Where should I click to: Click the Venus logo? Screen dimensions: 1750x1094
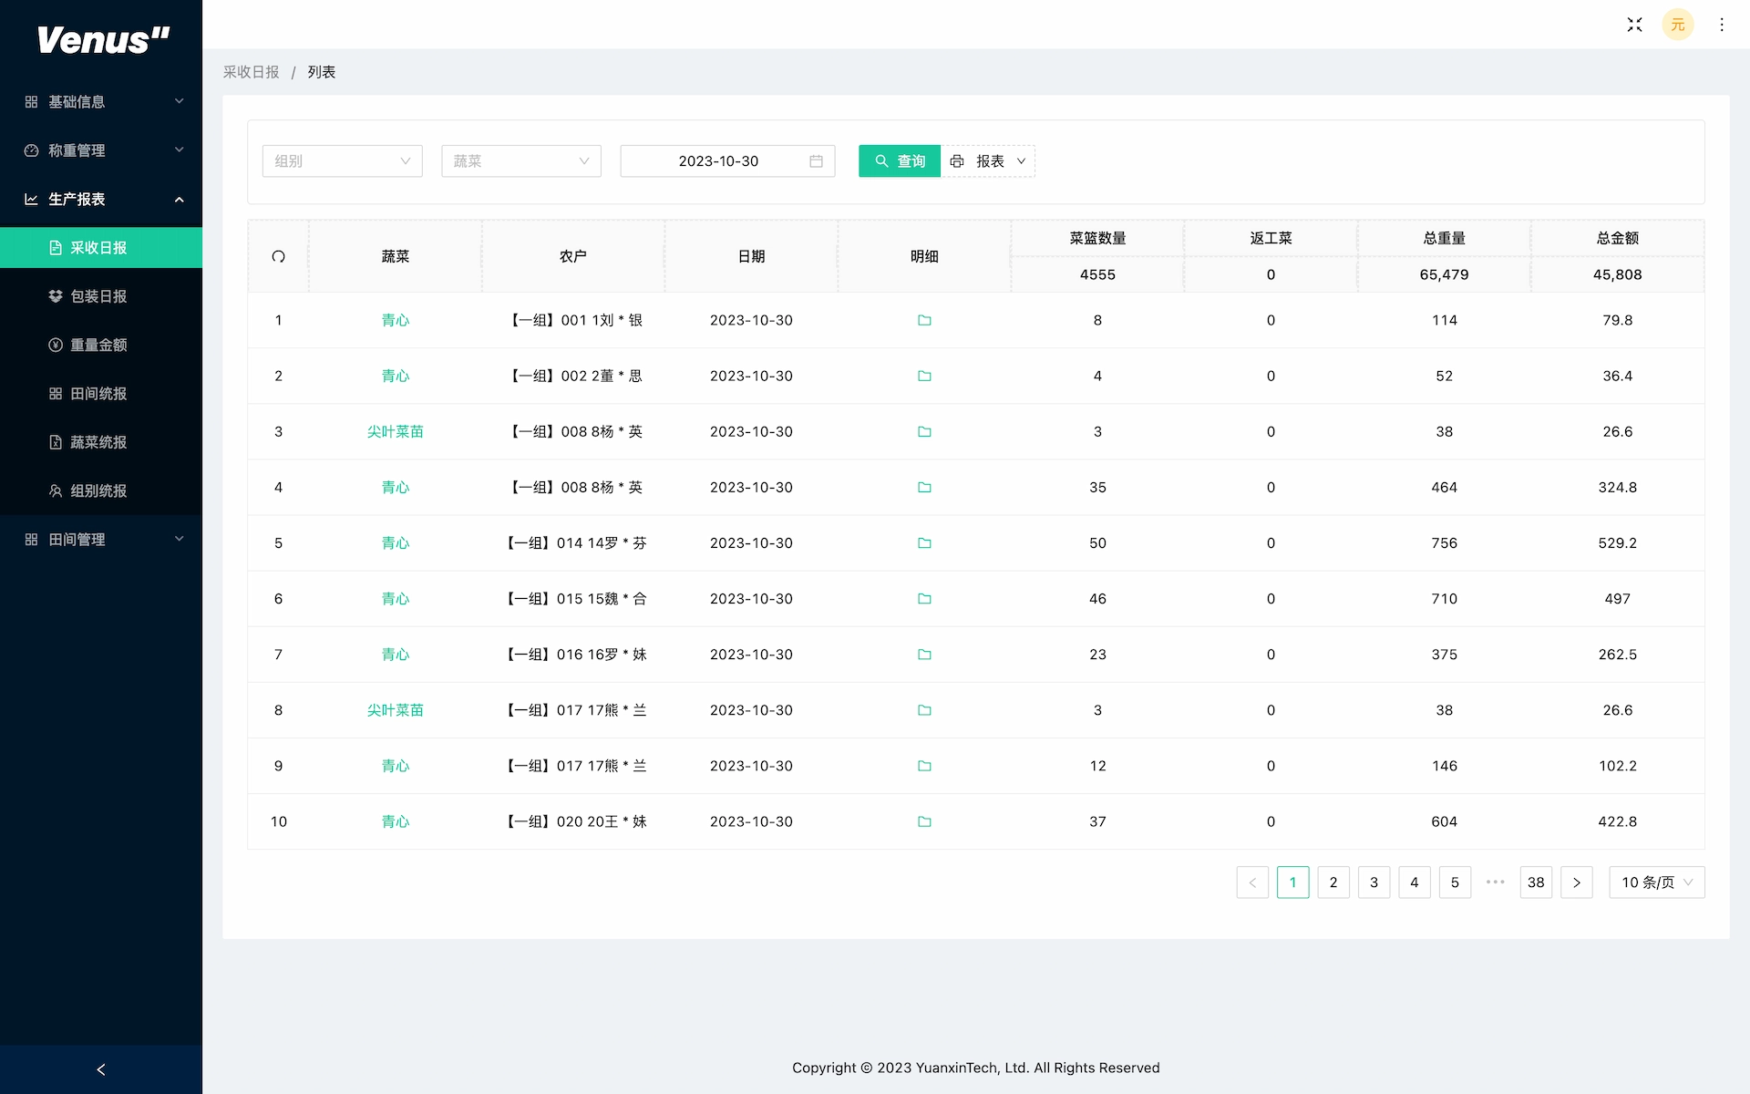pos(103,39)
